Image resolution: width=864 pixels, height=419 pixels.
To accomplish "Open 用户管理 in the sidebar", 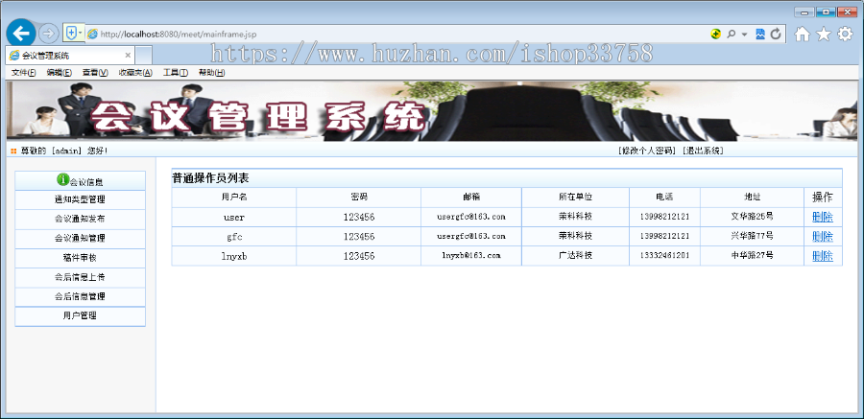I will coord(80,316).
